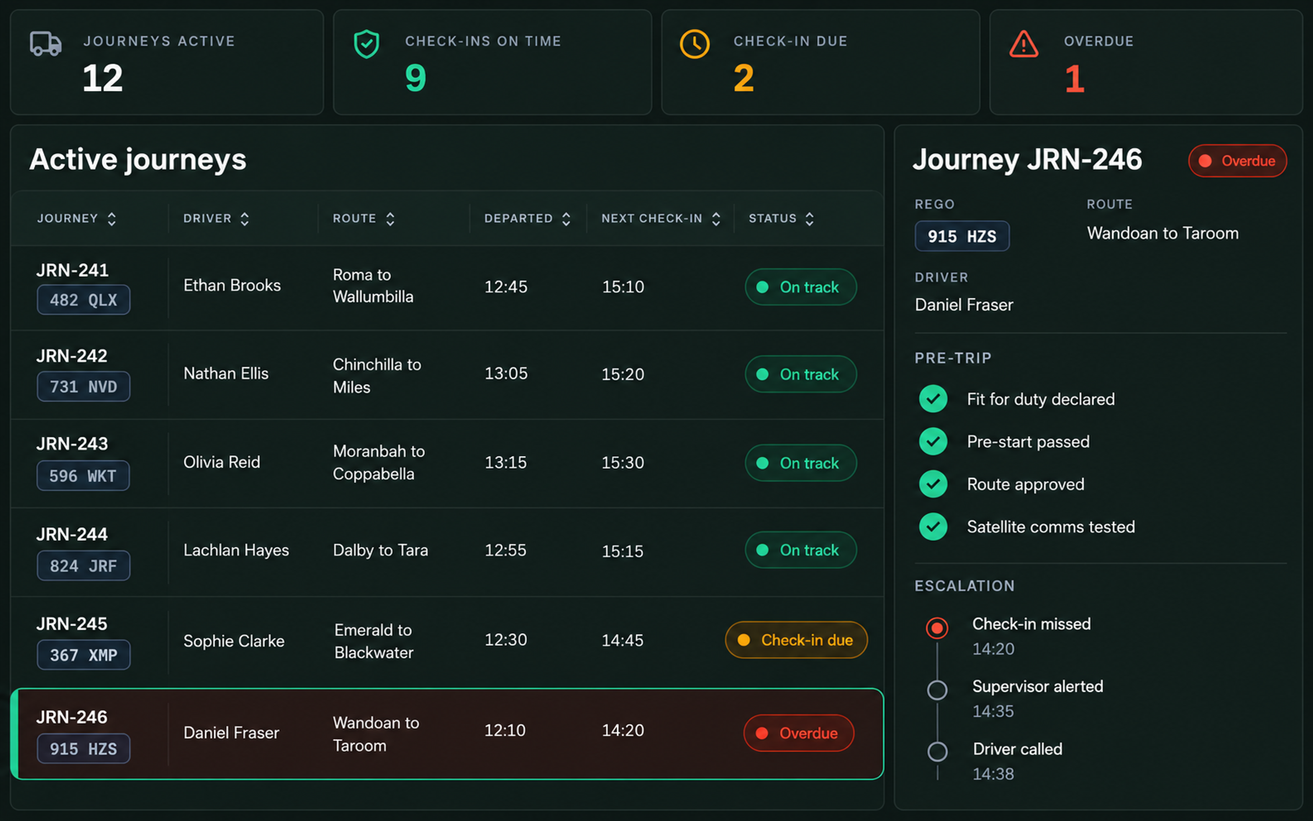Click the On track status for JRN-243
Viewport: 1313px width, 821px height.
coord(801,463)
